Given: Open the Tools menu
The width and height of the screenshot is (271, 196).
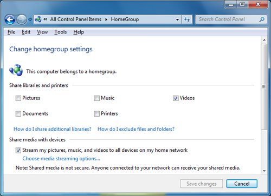Looking at the screenshot, I should [x=61, y=32].
